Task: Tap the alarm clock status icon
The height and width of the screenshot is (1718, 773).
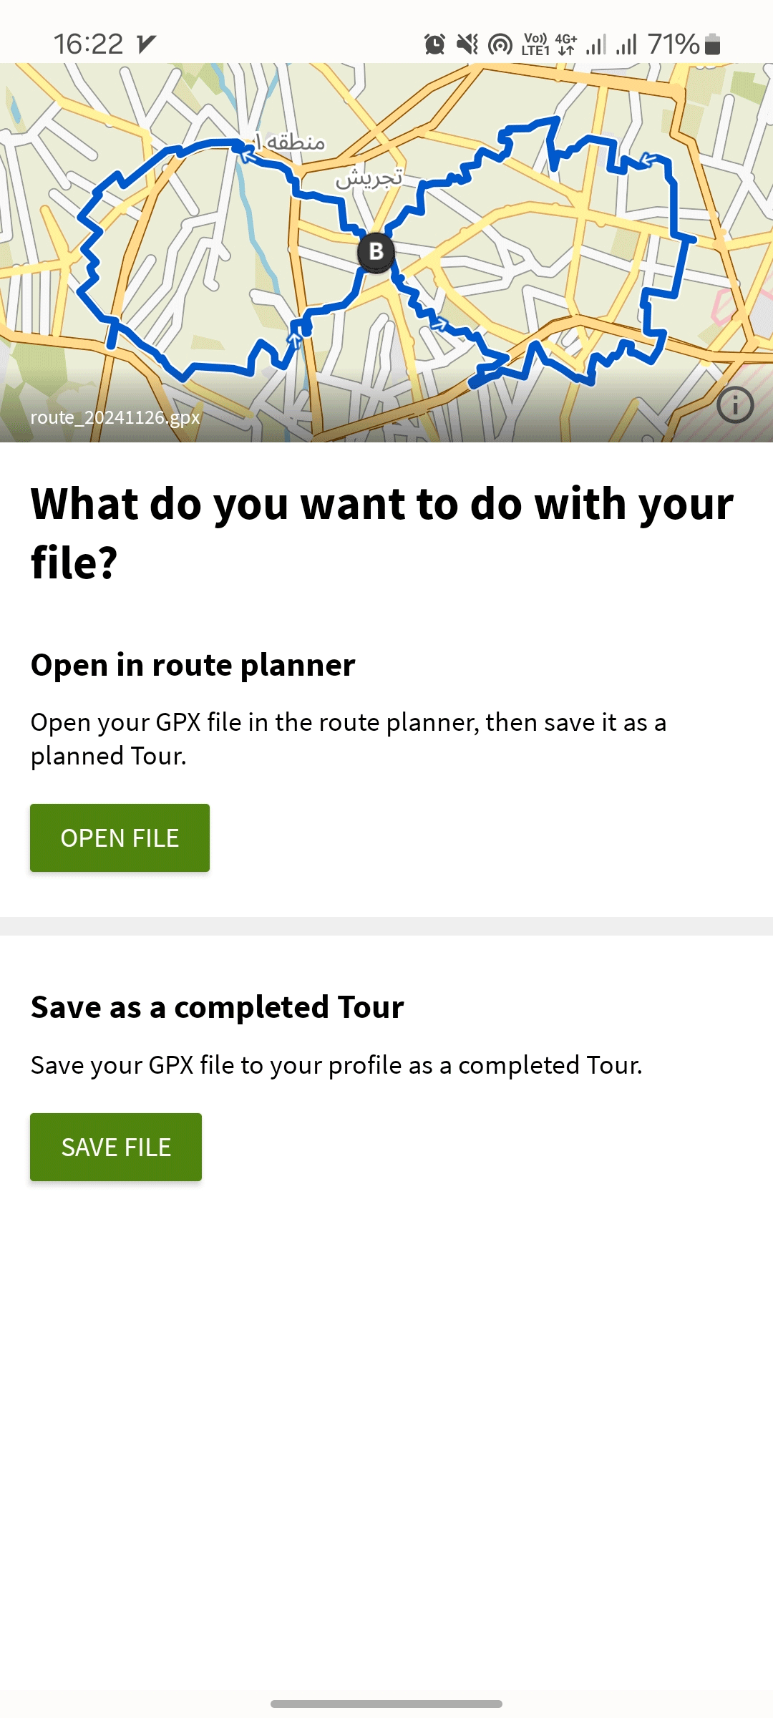Action: [x=434, y=44]
